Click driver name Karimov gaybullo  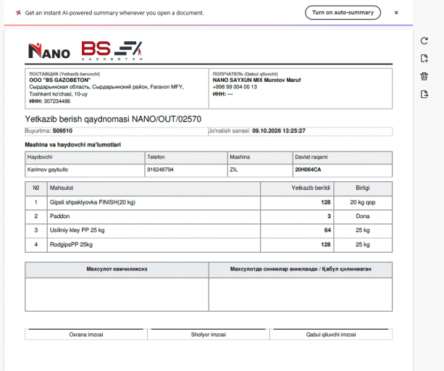coord(48,170)
